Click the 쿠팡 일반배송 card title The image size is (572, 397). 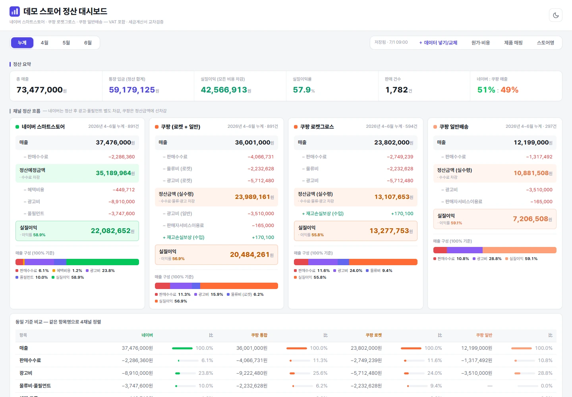pos(454,127)
